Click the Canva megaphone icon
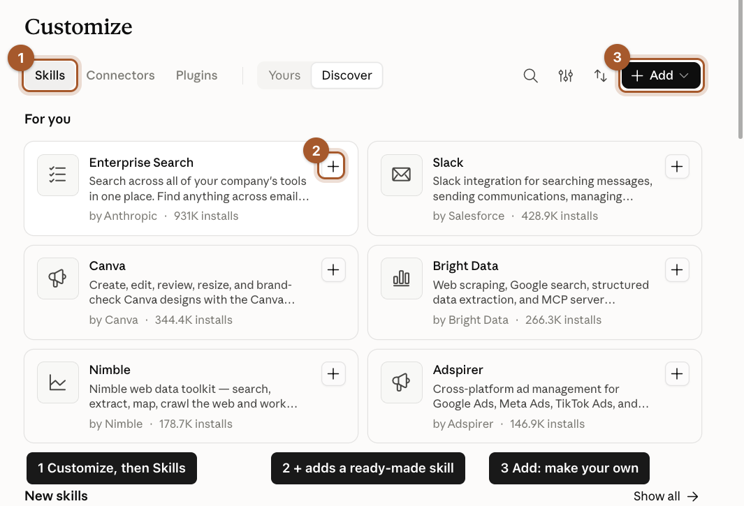Viewport: 744px width, 506px height. (58, 278)
